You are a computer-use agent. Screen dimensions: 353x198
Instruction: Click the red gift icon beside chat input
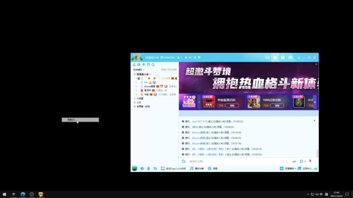coord(310,161)
